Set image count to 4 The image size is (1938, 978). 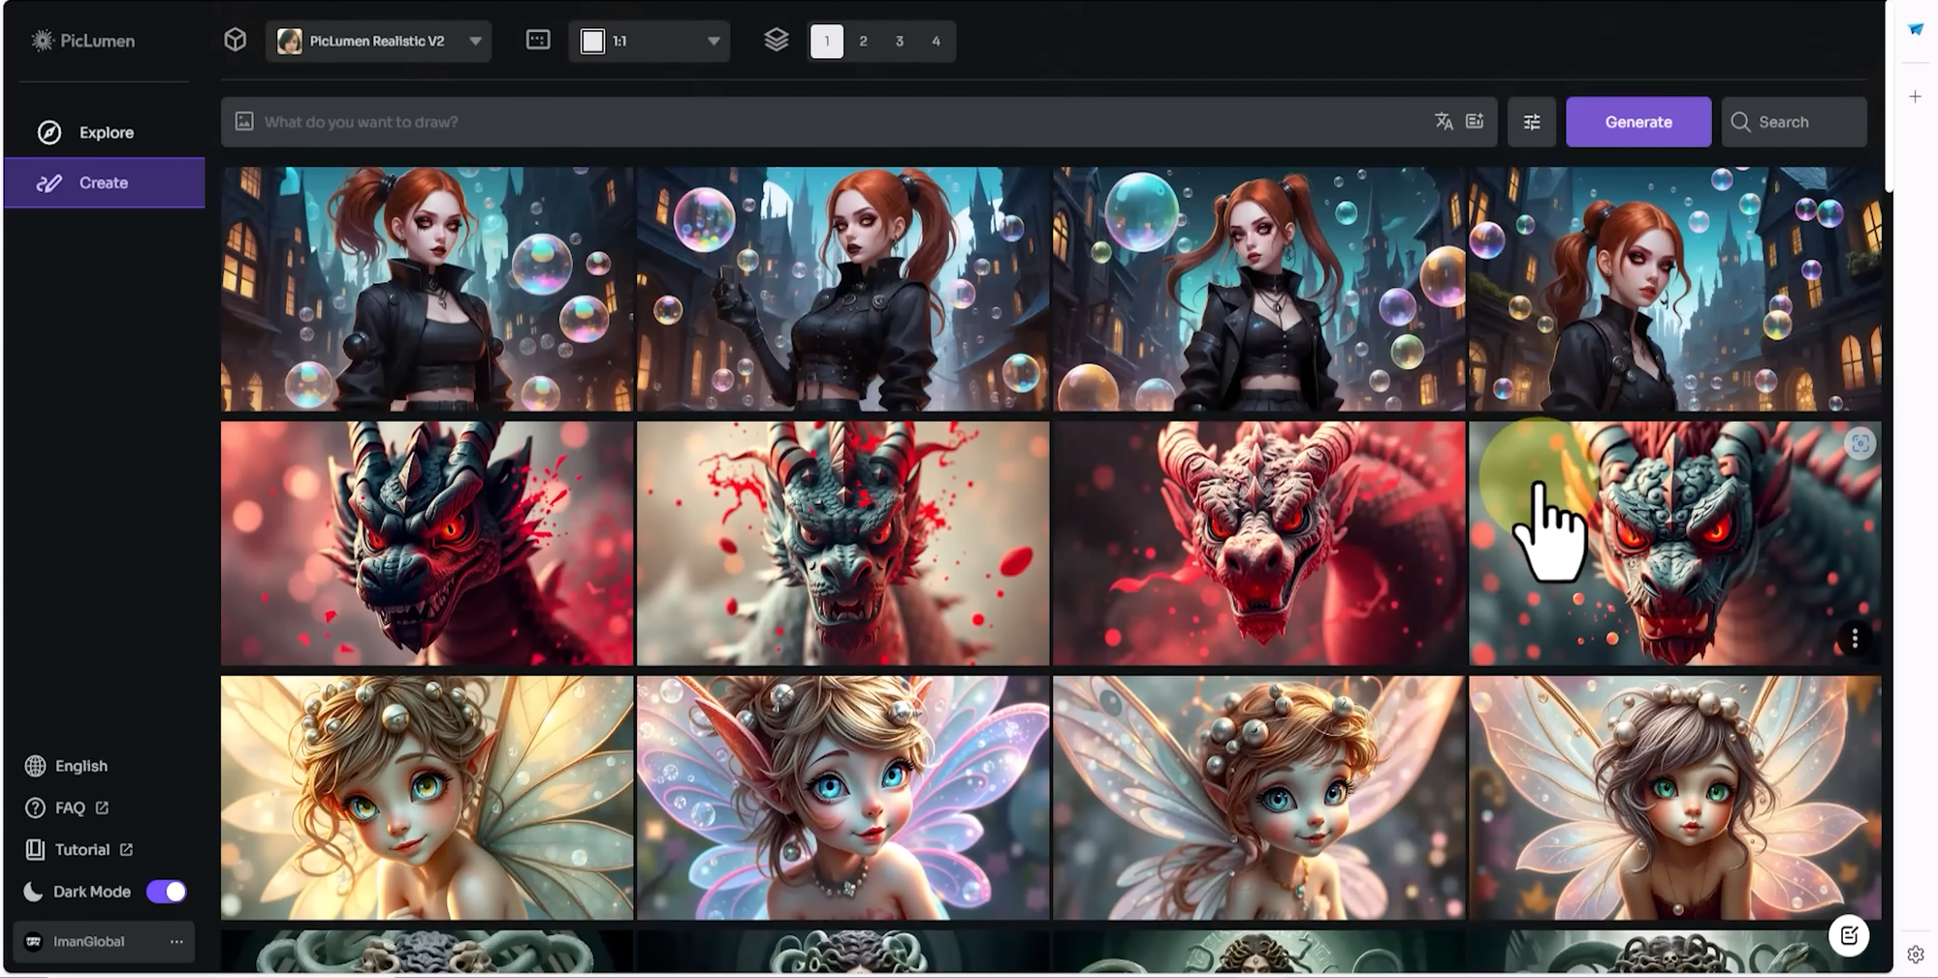point(936,41)
